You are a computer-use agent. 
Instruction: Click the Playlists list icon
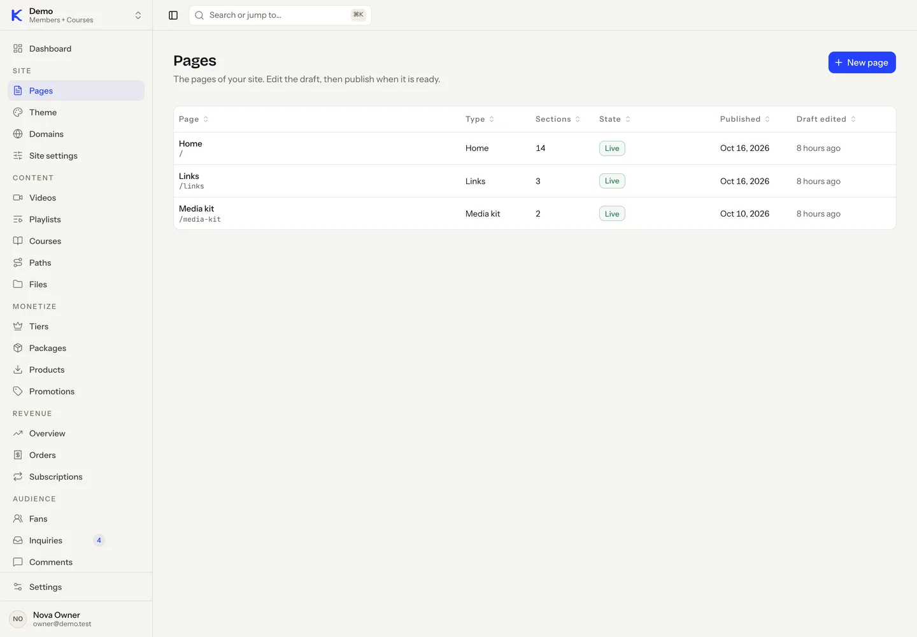click(x=18, y=219)
